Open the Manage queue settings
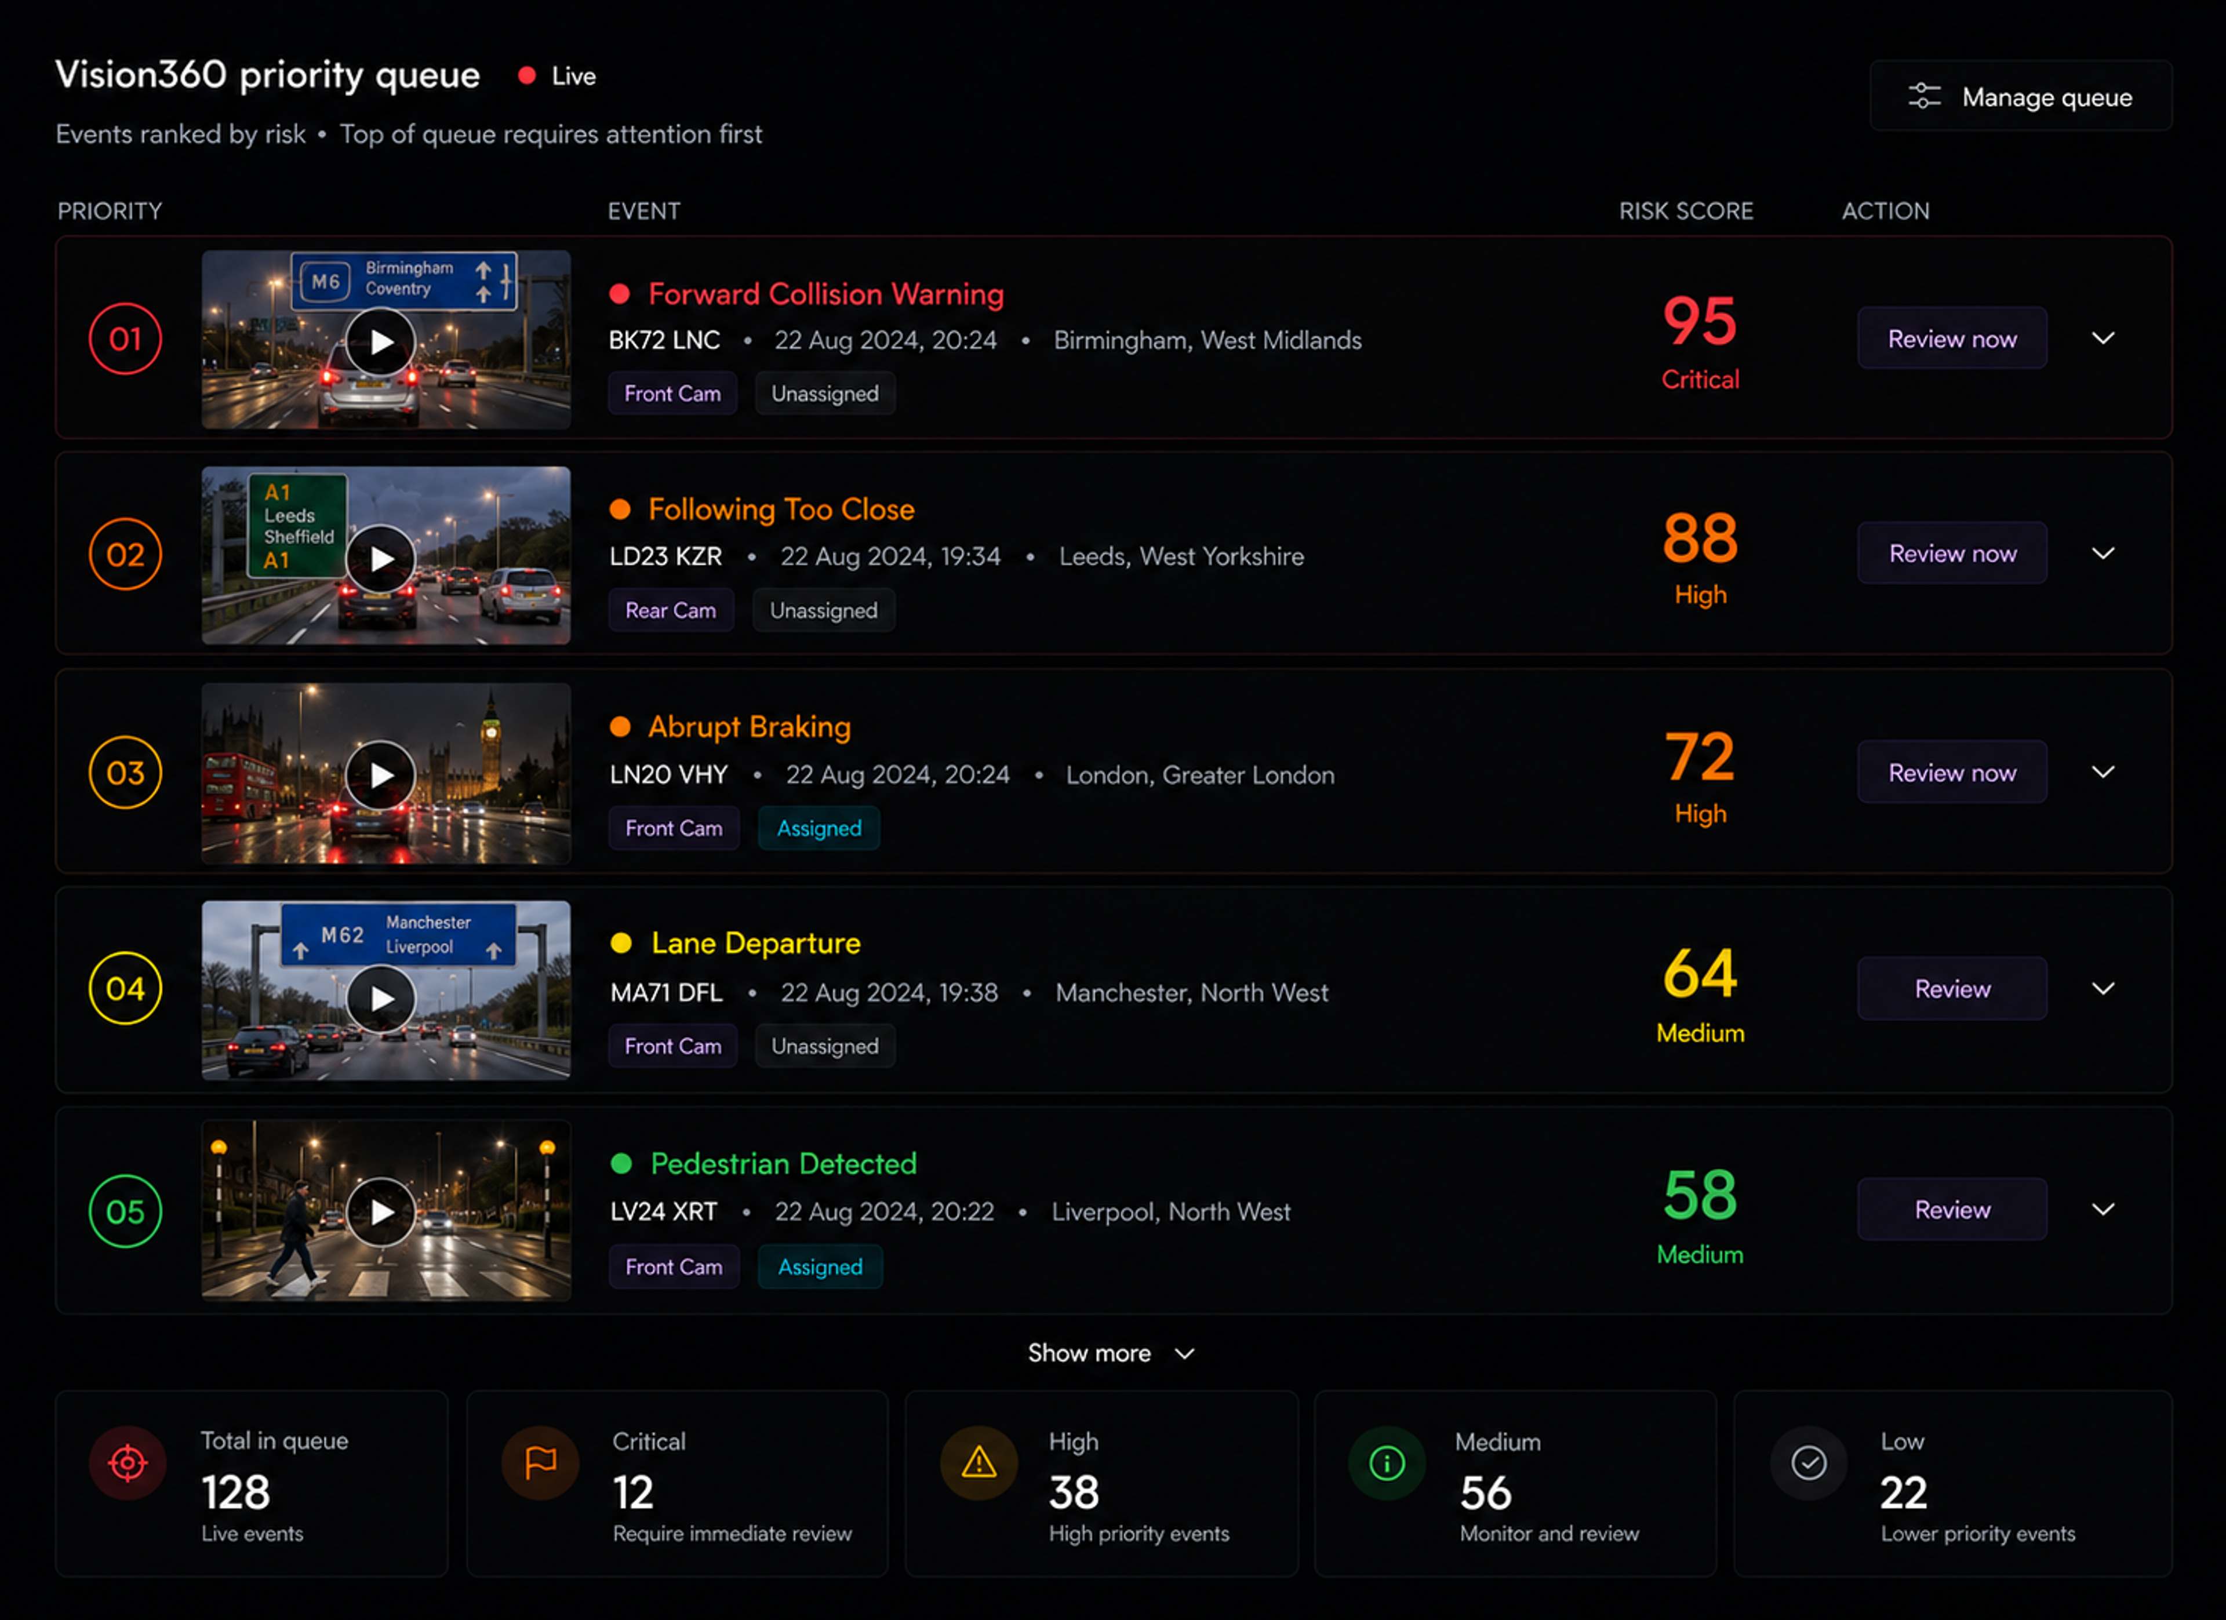The height and width of the screenshot is (1620, 2226). click(2020, 96)
